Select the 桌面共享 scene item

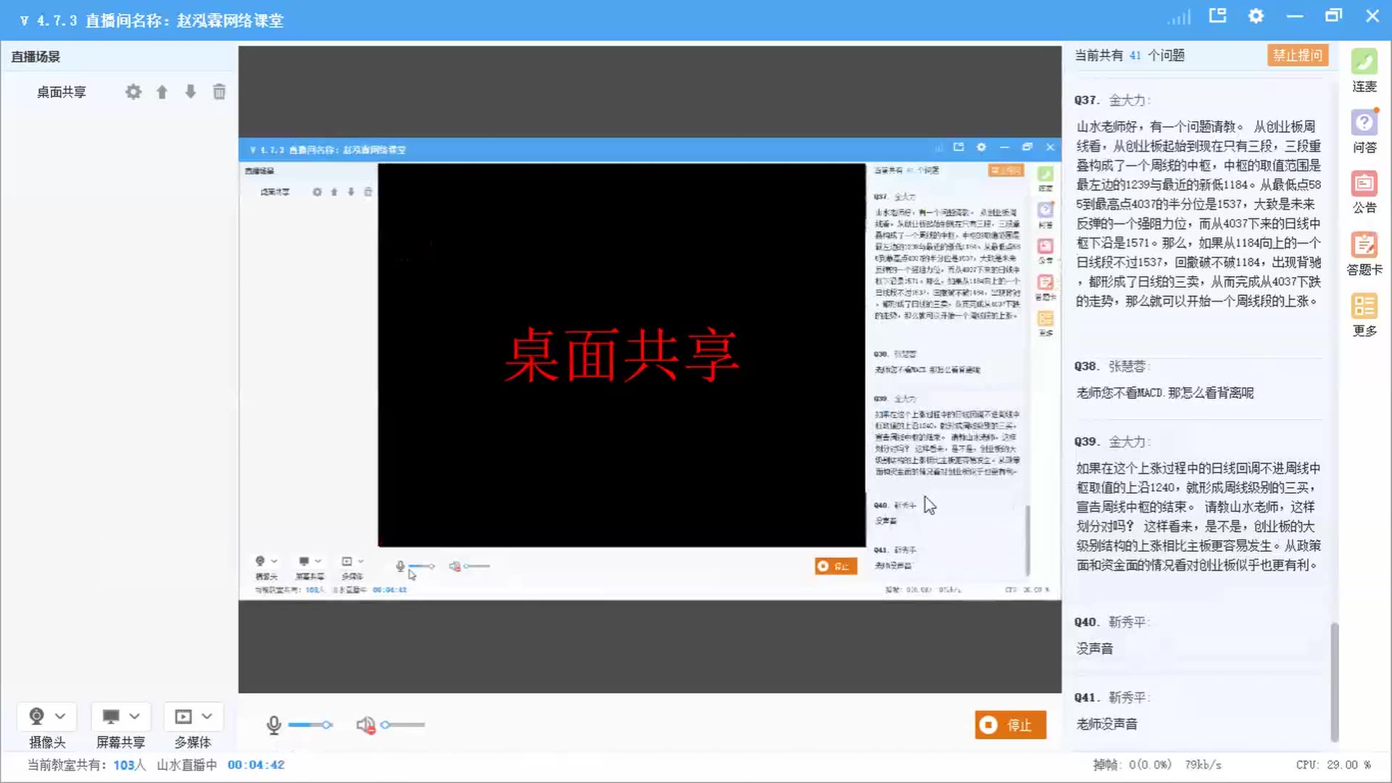tap(62, 92)
